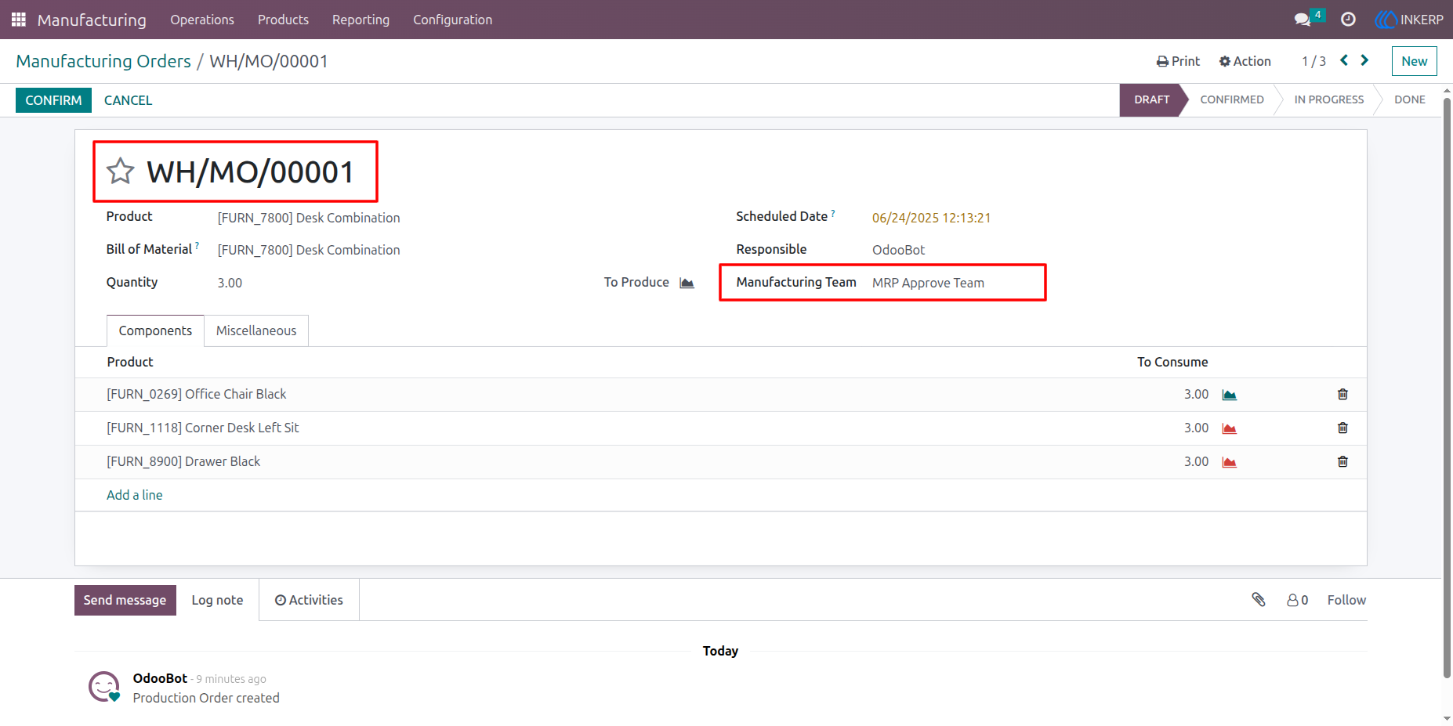Open the Manufacturing app home title
Image resolution: width=1453 pixels, height=726 pixels.
(92, 20)
